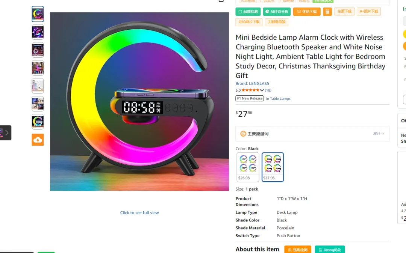Expand the 主要流量词 panel with 展开
406x253 pixels.
point(379,134)
